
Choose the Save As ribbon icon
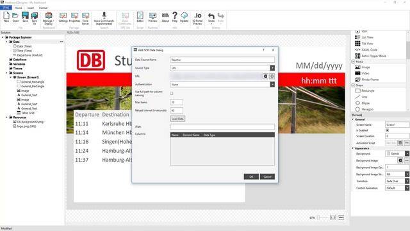coord(34,15)
